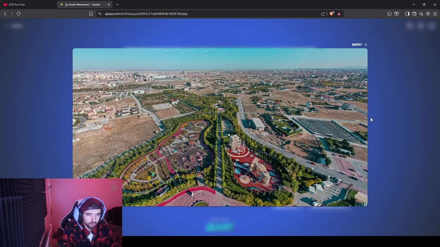This screenshot has width=440, height=247.
Task: Reload the current page
Action: [x=19, y=14]
